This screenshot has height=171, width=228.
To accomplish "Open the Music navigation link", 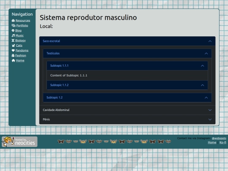I will point(19,35).
